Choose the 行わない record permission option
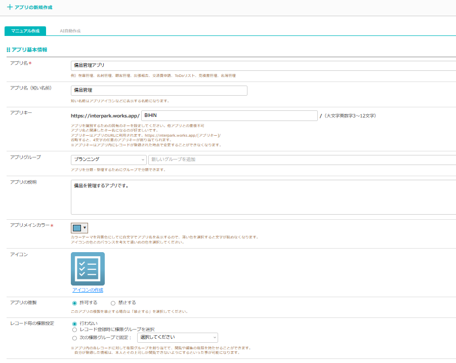The width and height of the screenshot is (456, 363). pyautogui.click(x=74, y=323)
